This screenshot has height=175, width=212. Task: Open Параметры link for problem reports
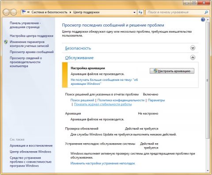(156, 100)
